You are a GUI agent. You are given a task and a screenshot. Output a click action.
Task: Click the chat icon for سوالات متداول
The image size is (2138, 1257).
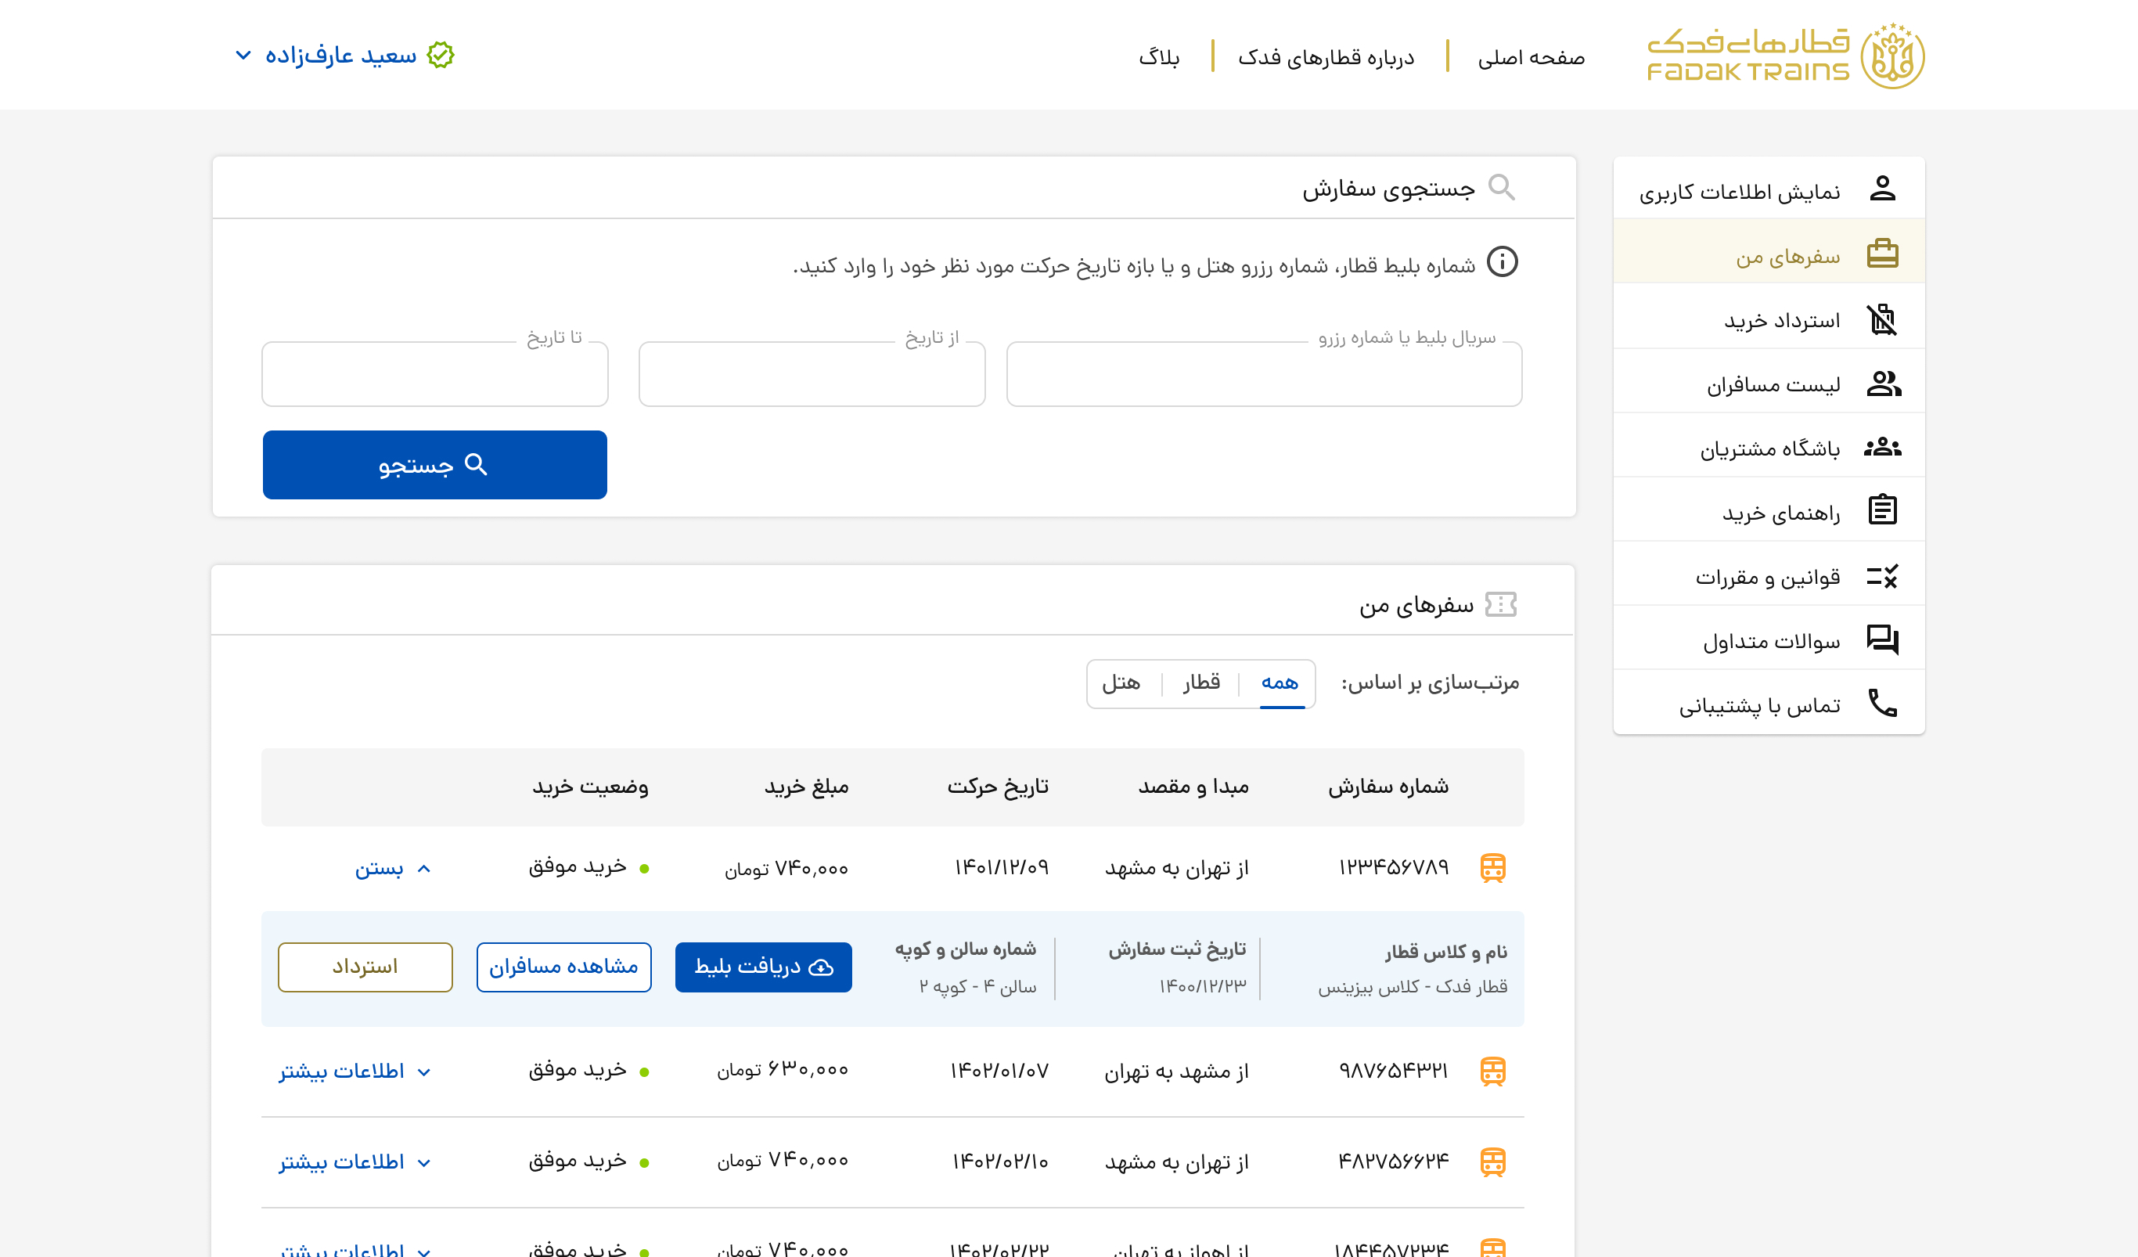[1882, 639]
